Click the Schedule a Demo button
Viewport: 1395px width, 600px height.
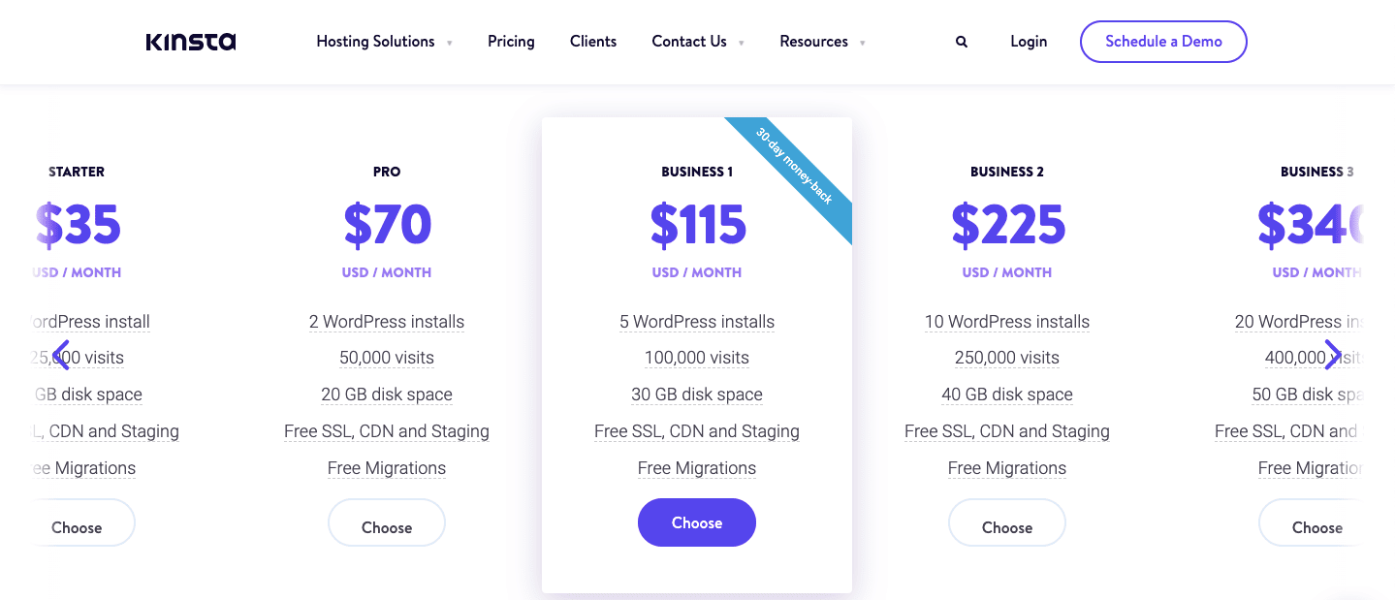[1162, 41]
